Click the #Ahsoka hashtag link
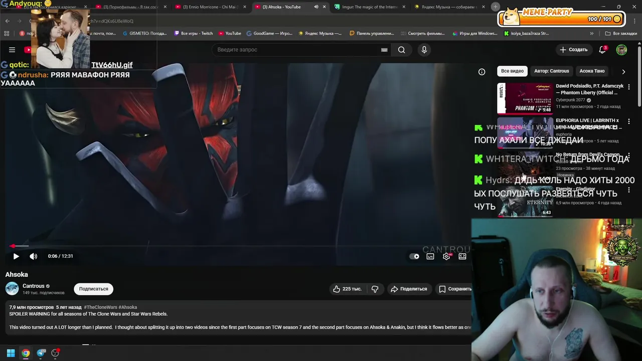Image resolution: width=642 pixels, height=361 pixels. point(128,307)
